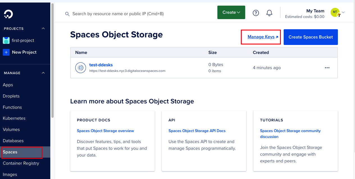Viewport: 355px width, 179px height.
Task: Click the '4 minutes ago' created value
Action: [267, 68]
